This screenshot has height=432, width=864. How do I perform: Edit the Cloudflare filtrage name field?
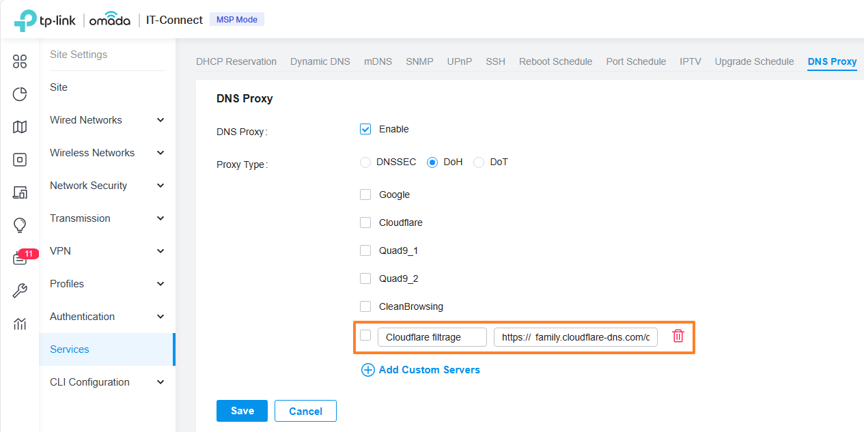[x=432, y=336]
